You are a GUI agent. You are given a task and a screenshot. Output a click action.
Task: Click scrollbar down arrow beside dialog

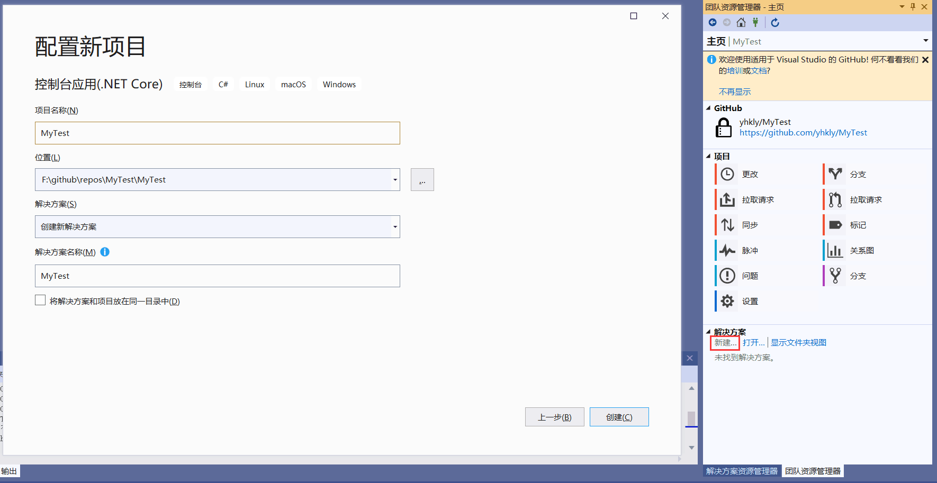(691, 448)
